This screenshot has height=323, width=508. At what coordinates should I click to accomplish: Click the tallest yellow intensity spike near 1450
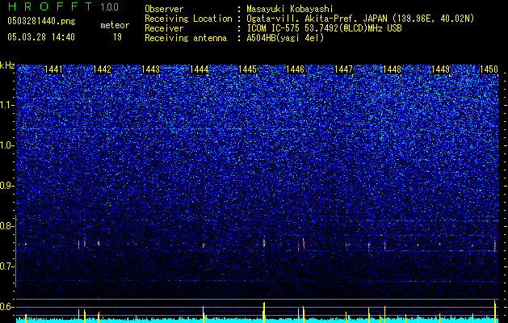[x=495, y=312]
